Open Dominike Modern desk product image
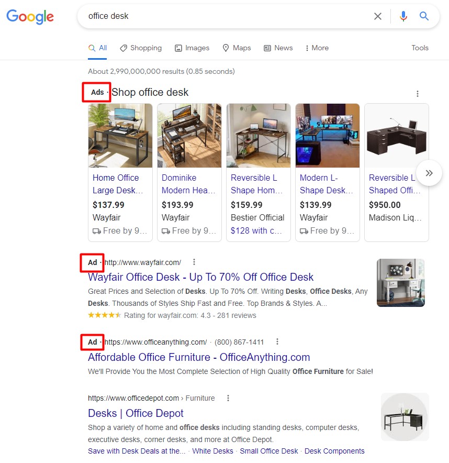The height and width of the screenshot is (463, 449). click(189, 136)
